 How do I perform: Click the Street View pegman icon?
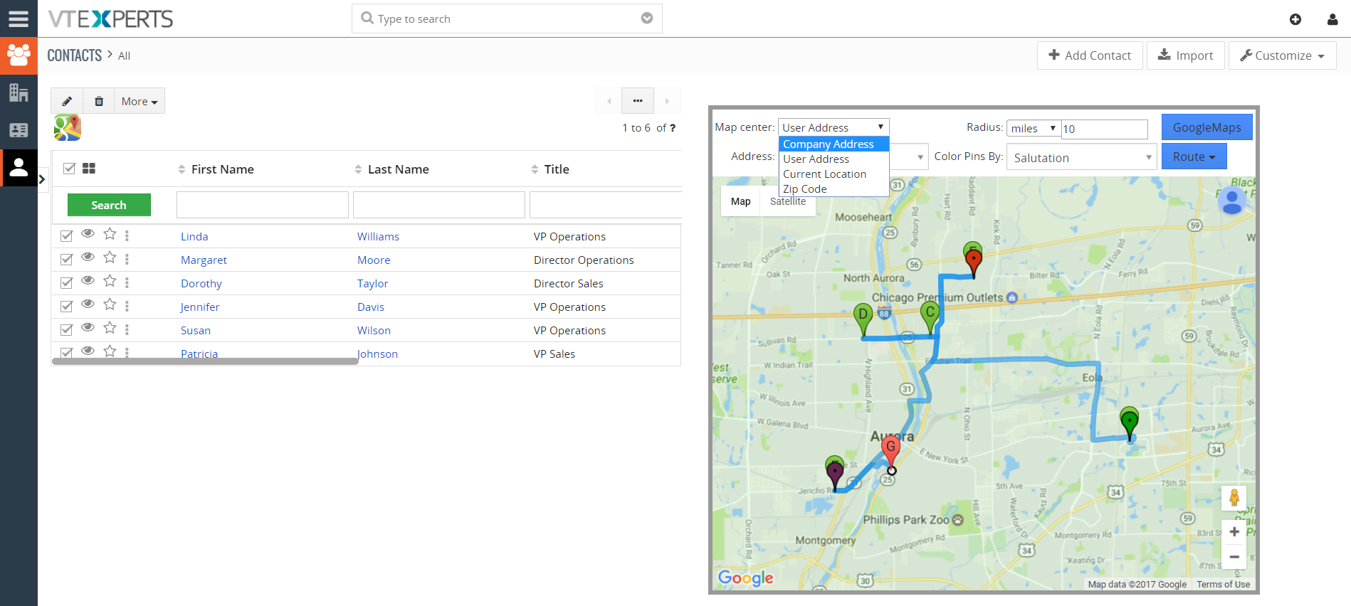click(x=1234, y=498)
